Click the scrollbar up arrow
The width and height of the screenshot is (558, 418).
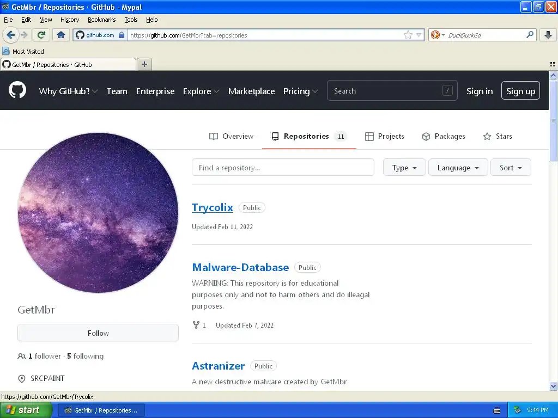pyautogui.click(x=553, y=75)
